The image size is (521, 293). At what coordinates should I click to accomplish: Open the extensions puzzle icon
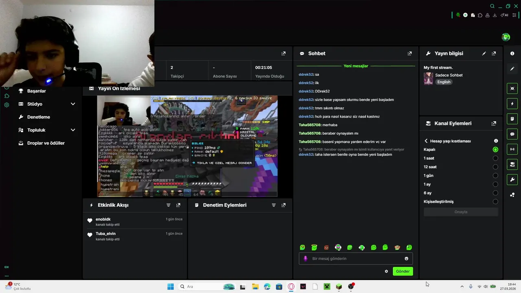pos(480,15)
